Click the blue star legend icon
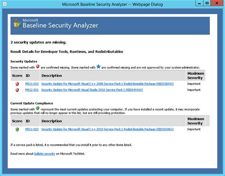Image resolution: width=225 pixels, height=176 pixels. click(x=98, y=66)
